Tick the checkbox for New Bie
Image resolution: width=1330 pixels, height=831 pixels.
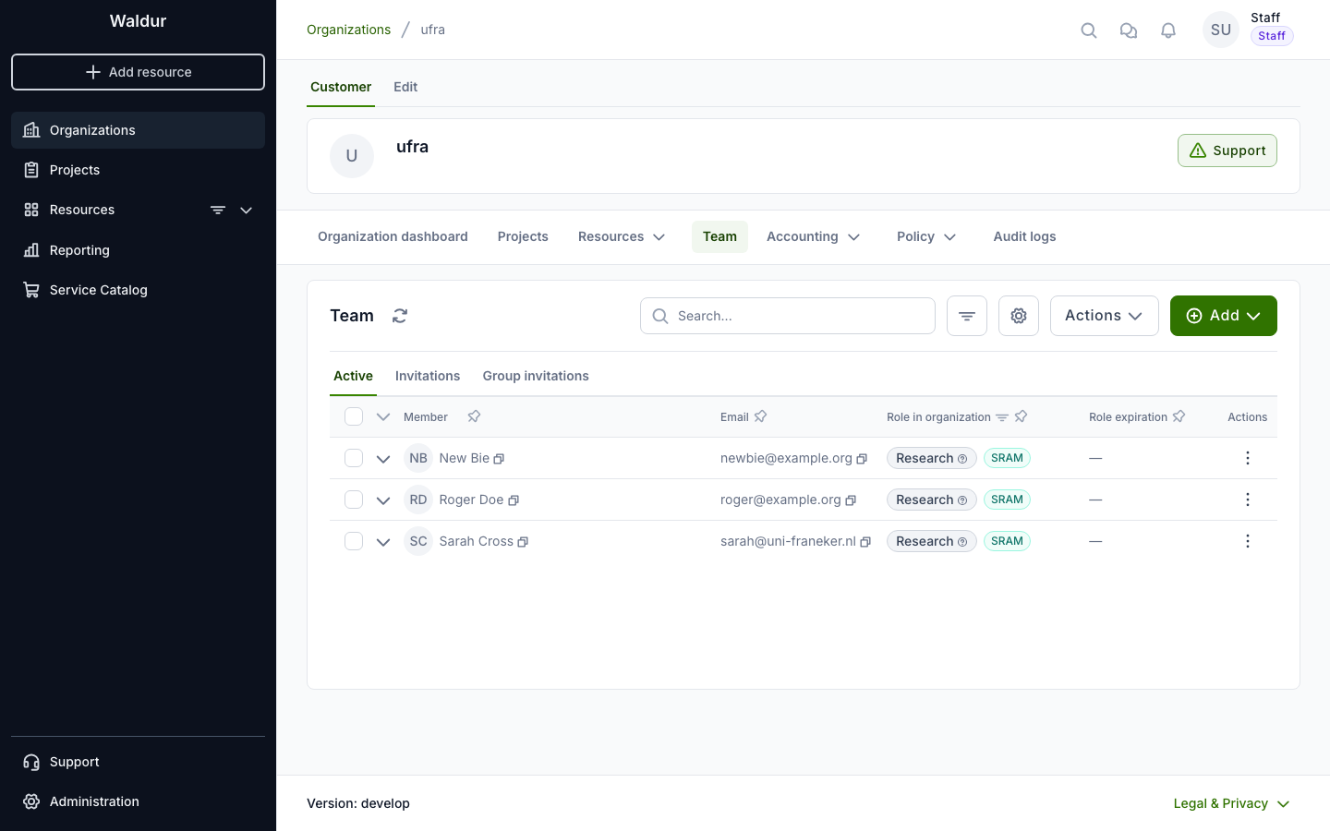coord(354,458)
